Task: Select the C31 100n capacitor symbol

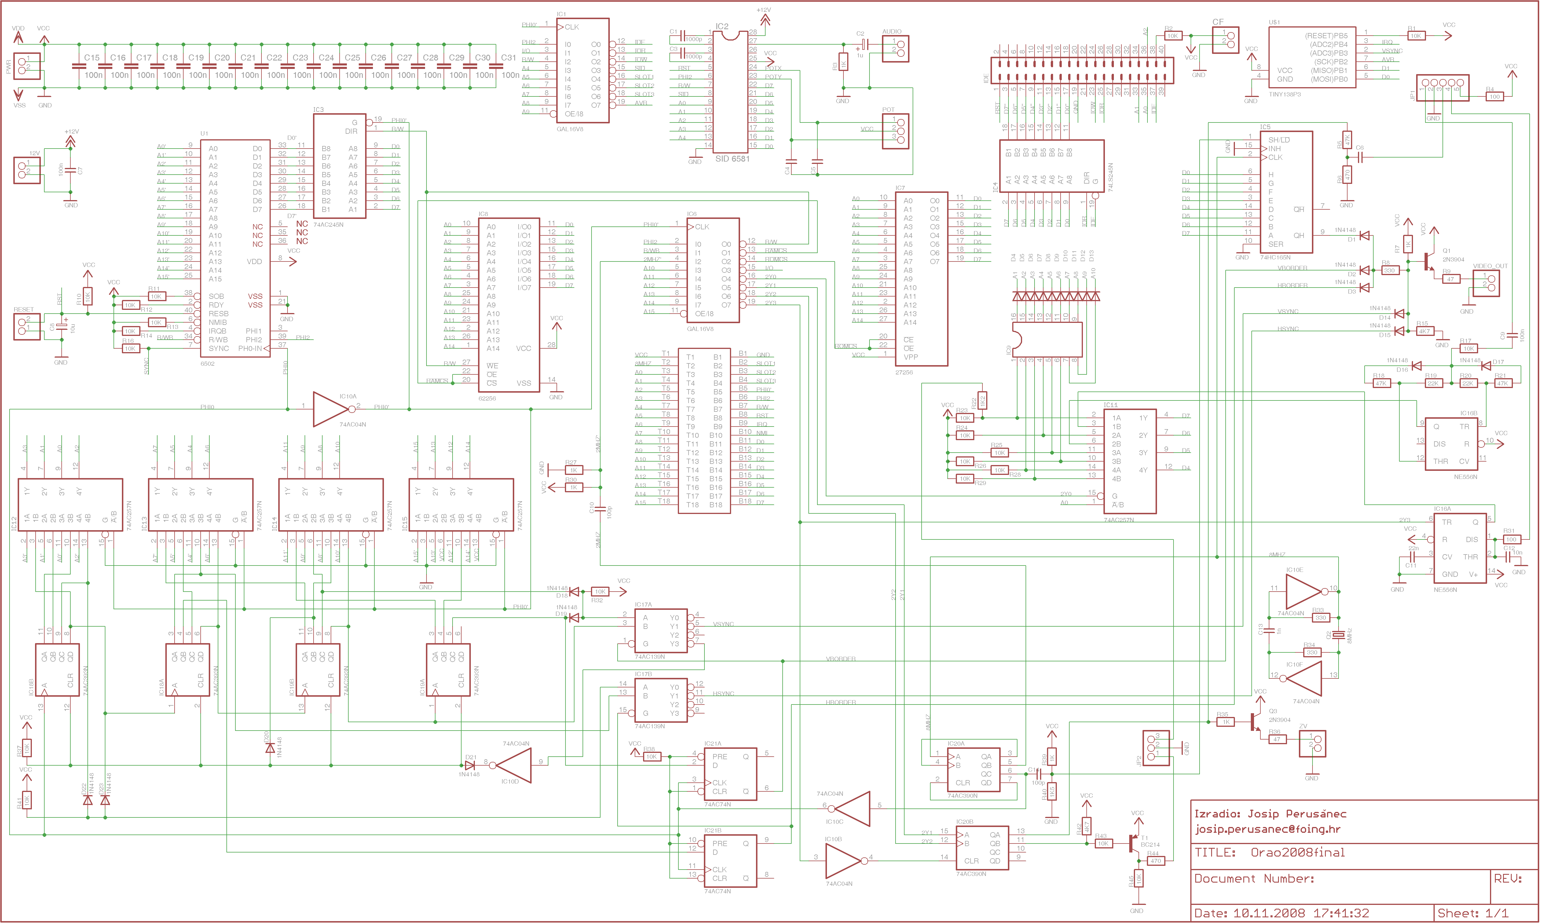Action: click(x=495, y=66)
